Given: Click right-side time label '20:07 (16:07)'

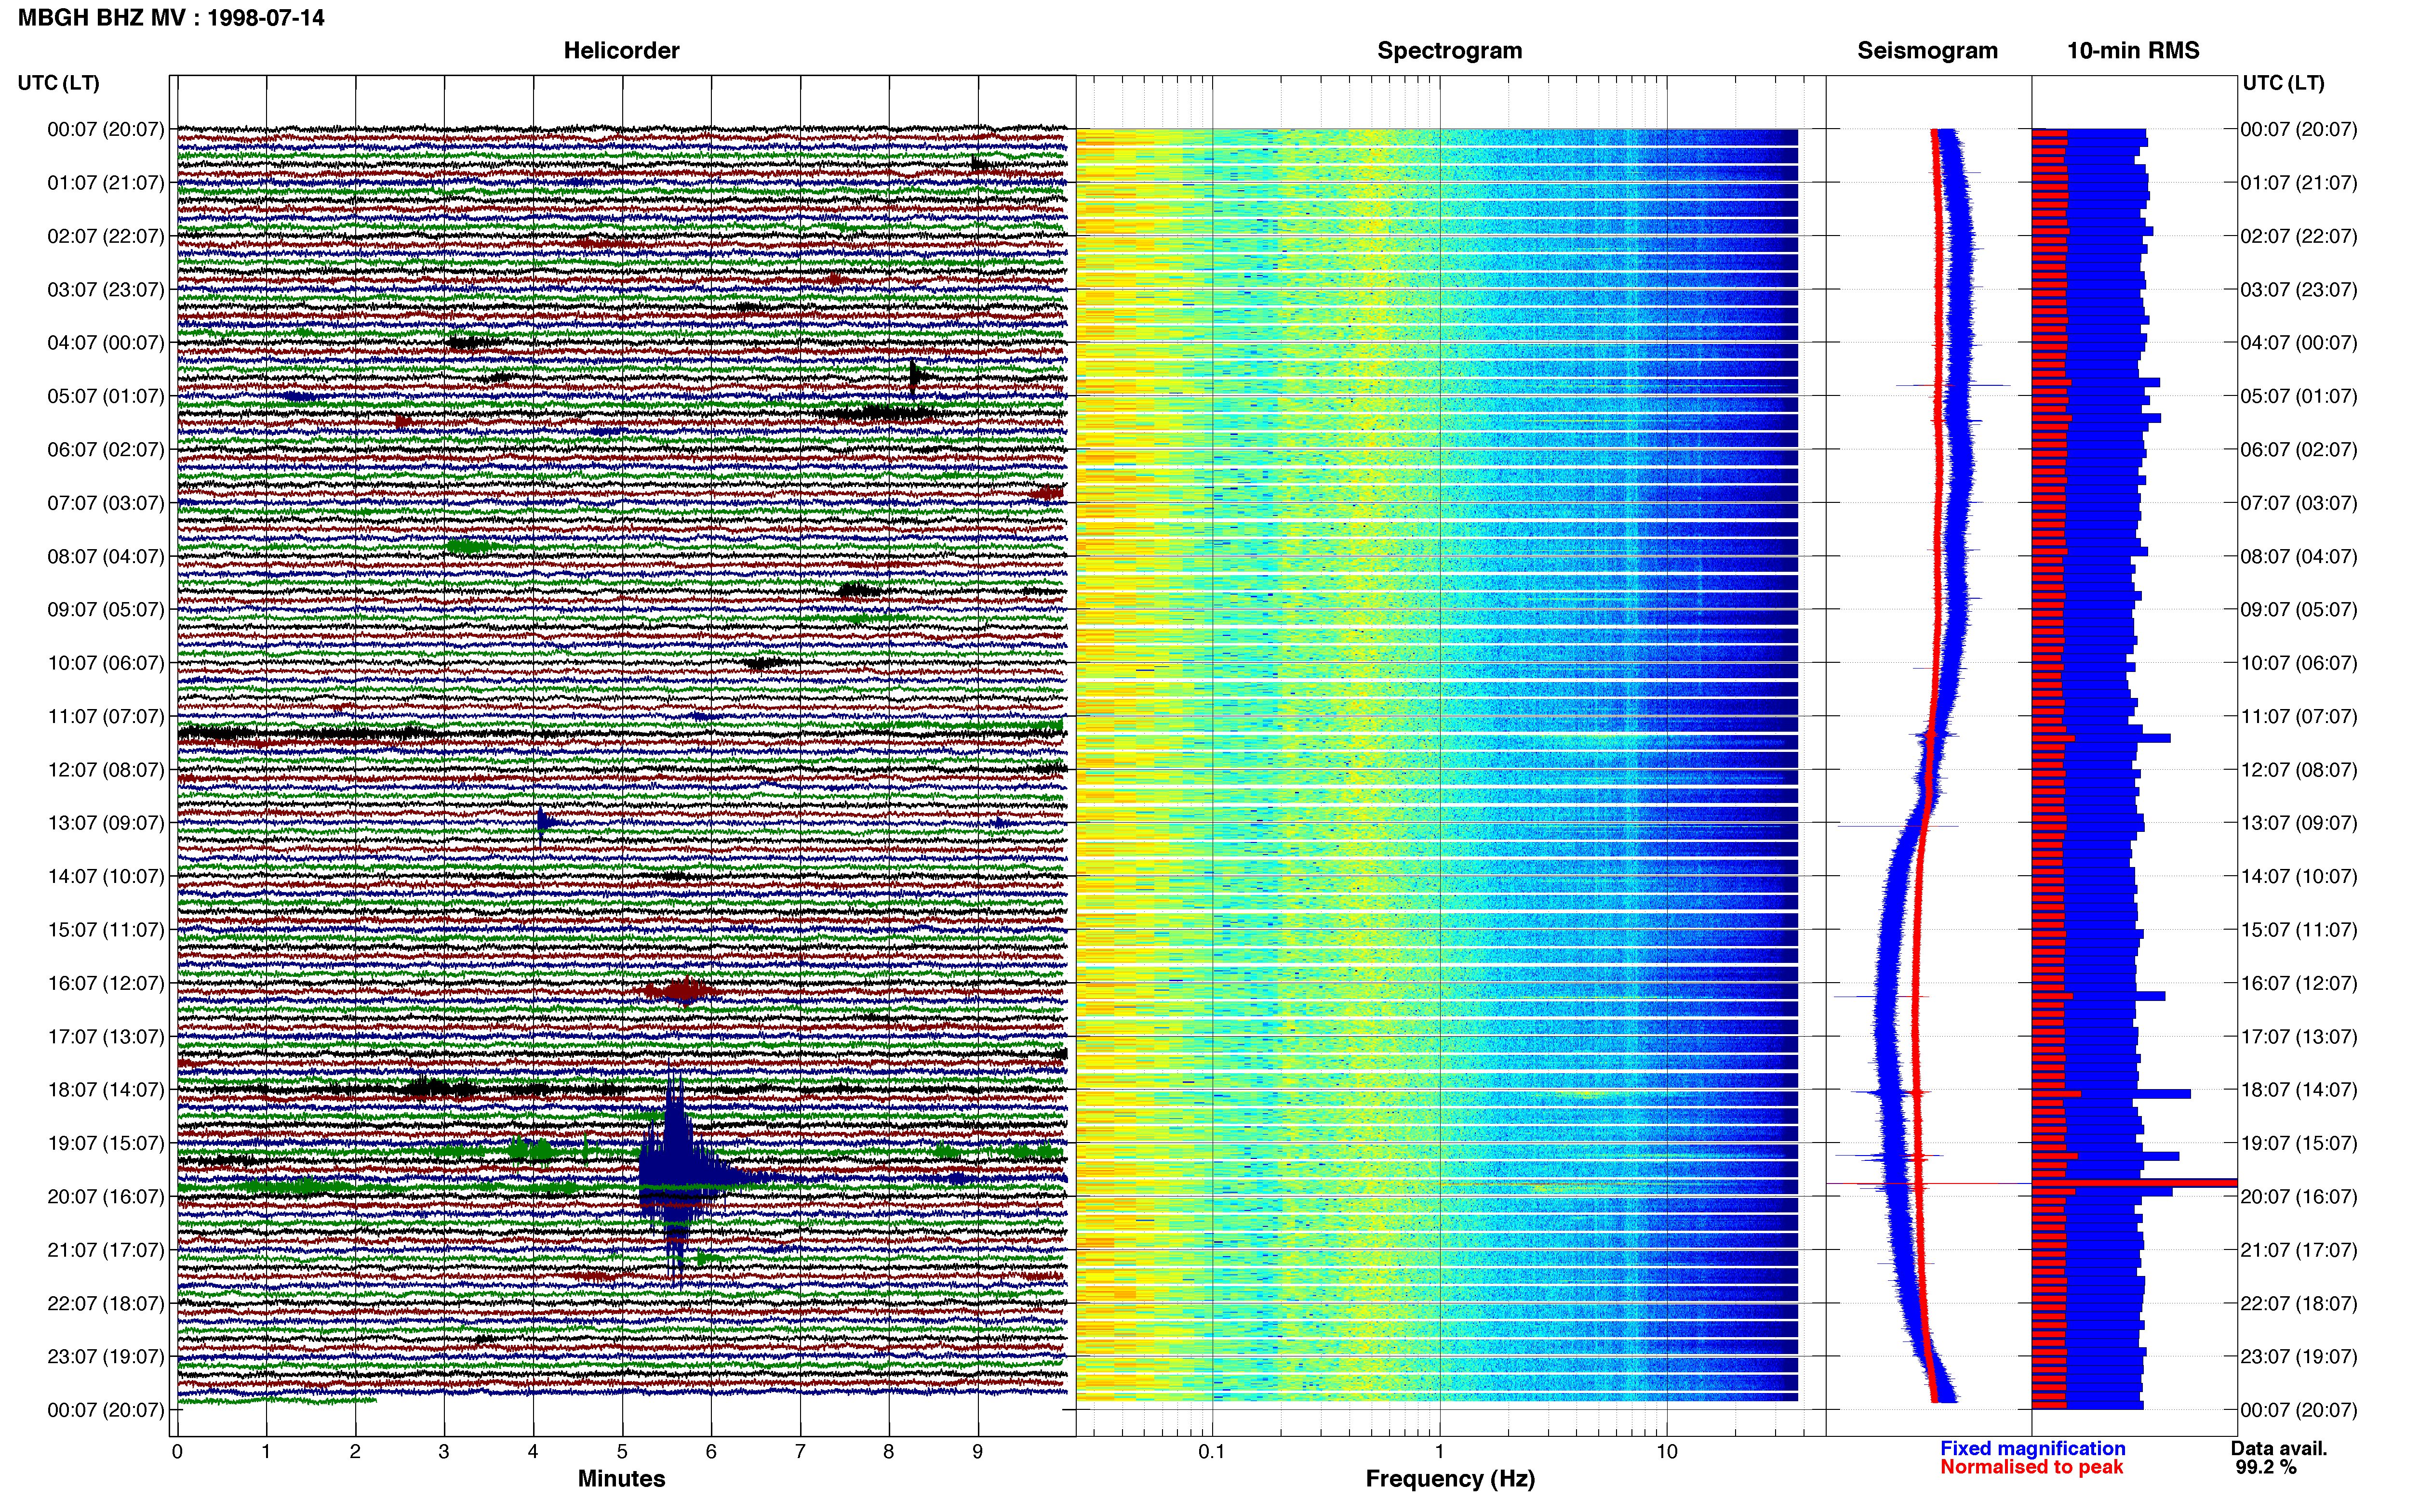Looking at the screenshot, I should click(2299, 1196).
